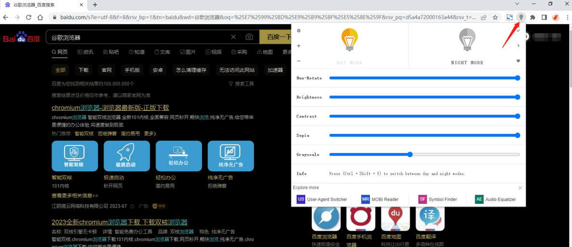
Task: Click the heart icon in the popup
Action: click(x=518, y=61)
